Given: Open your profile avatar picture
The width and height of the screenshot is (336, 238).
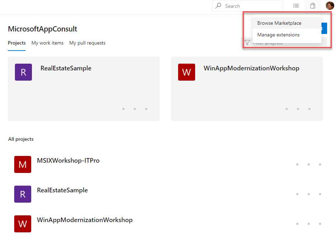Looking at the screenshot, I should [x=330, y=6].
